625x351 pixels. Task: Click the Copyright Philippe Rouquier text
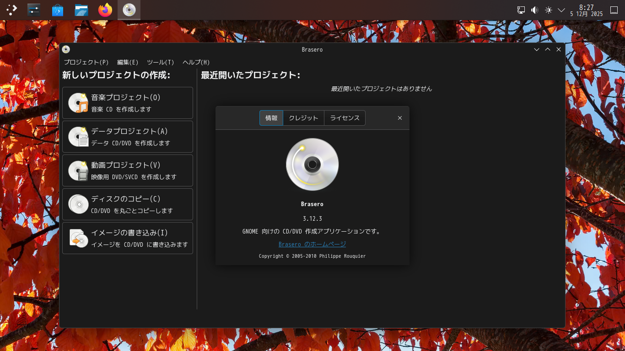pyautogui.click(x=312, y=256)
